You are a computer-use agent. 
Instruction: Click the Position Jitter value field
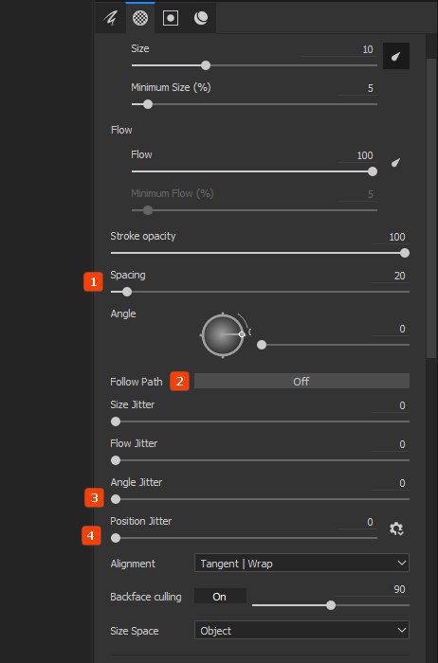coord(358,522)
